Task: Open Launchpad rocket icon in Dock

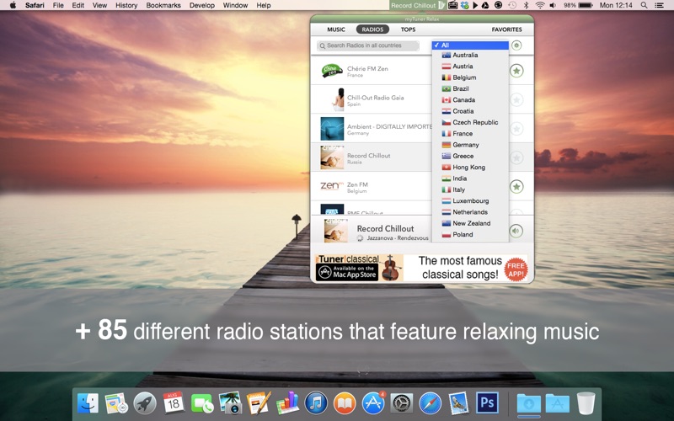Action: click(x=145, y=403)
